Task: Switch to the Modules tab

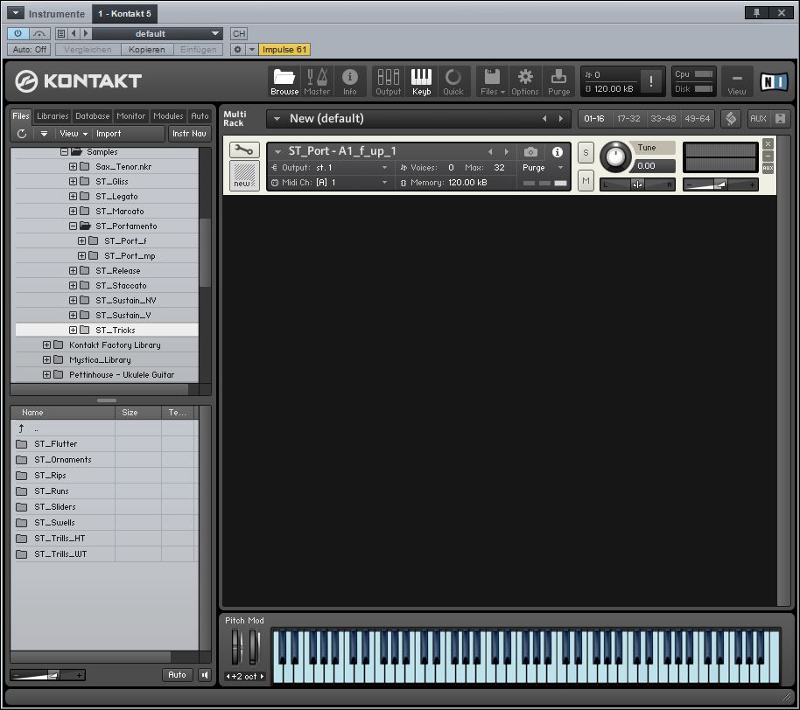Action: click(168, 116)
